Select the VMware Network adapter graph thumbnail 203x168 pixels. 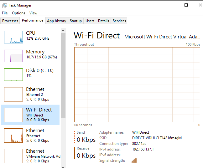tap(13, 156)
